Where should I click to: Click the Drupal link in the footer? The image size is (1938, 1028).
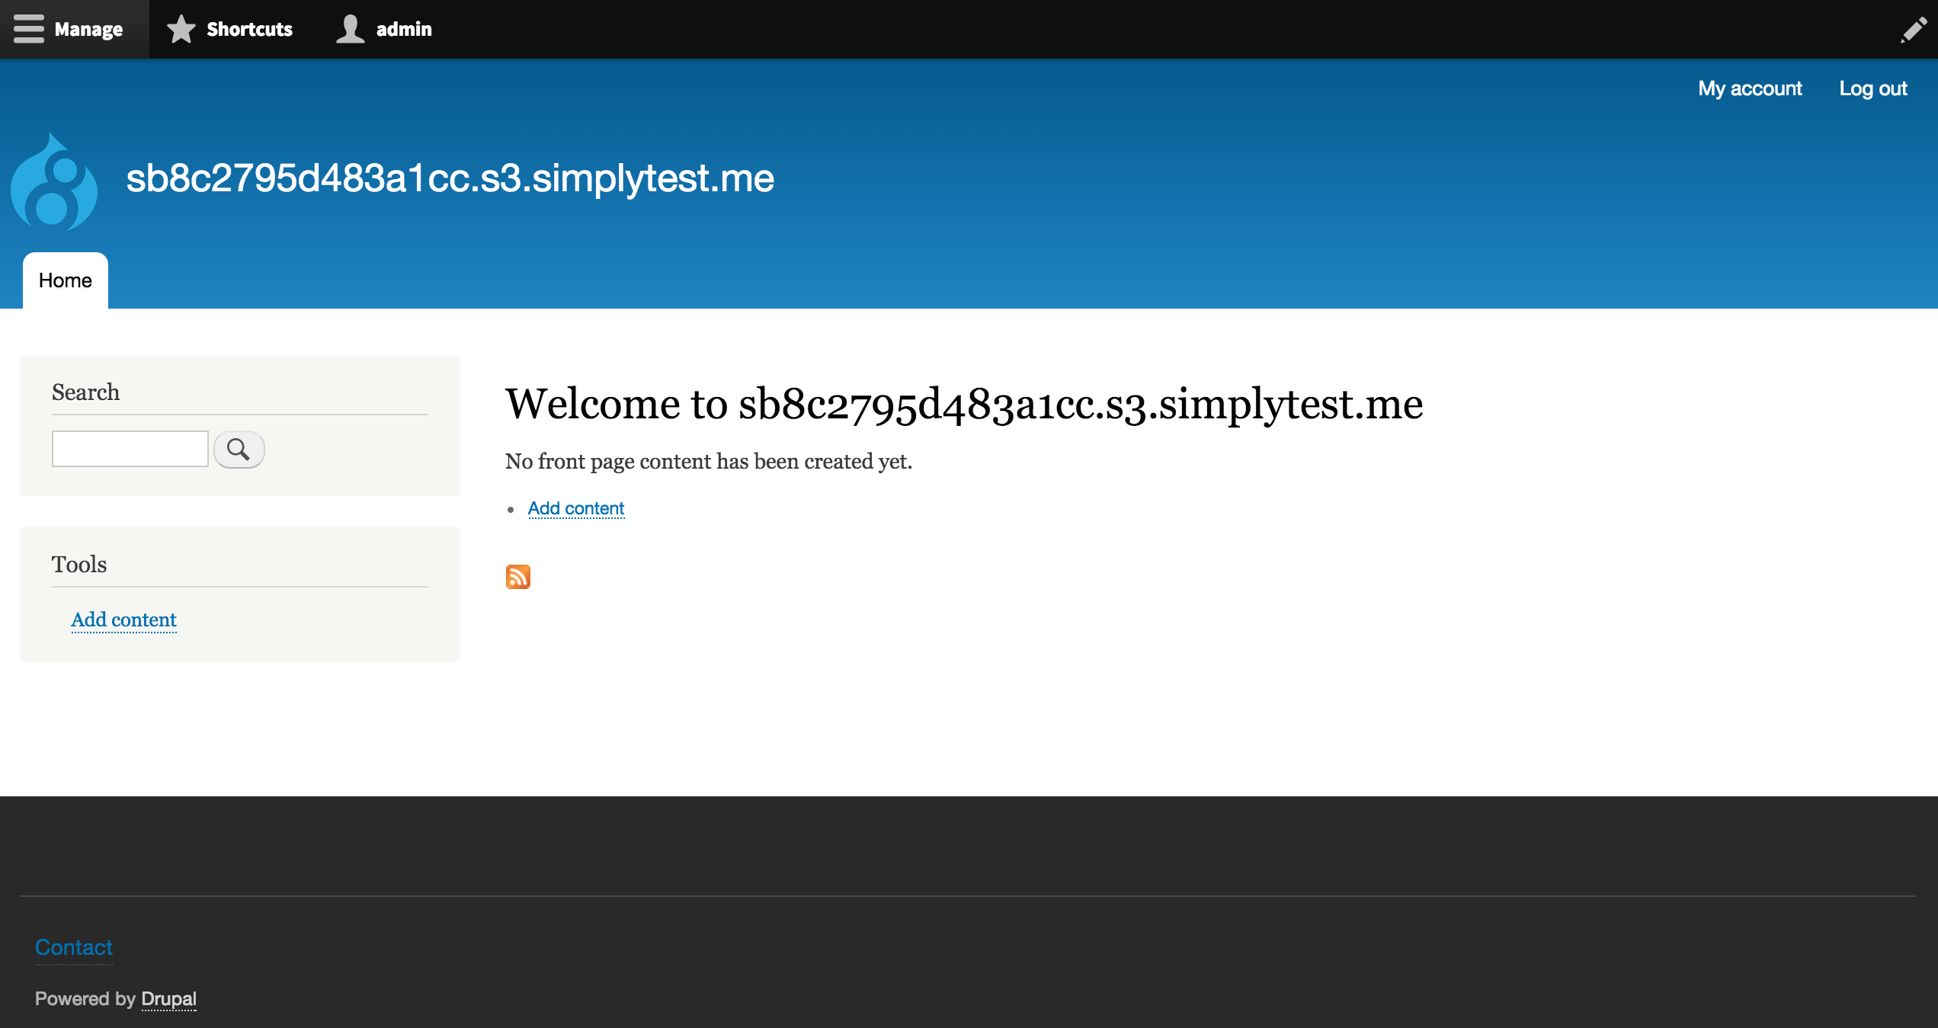point(168,999)
